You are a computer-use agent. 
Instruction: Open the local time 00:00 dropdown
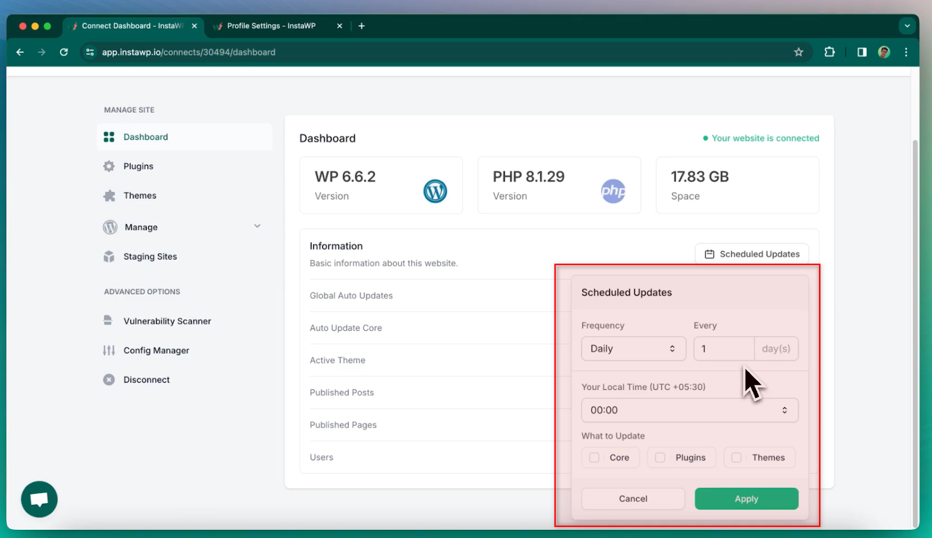pos(690,410)
